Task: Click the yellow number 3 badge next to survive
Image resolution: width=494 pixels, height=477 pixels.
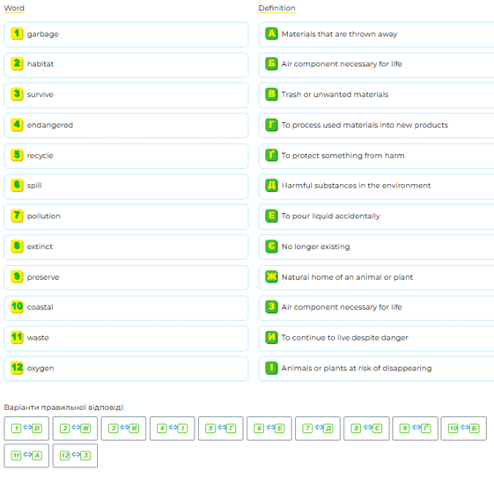Action: click(x=17, y=94)
